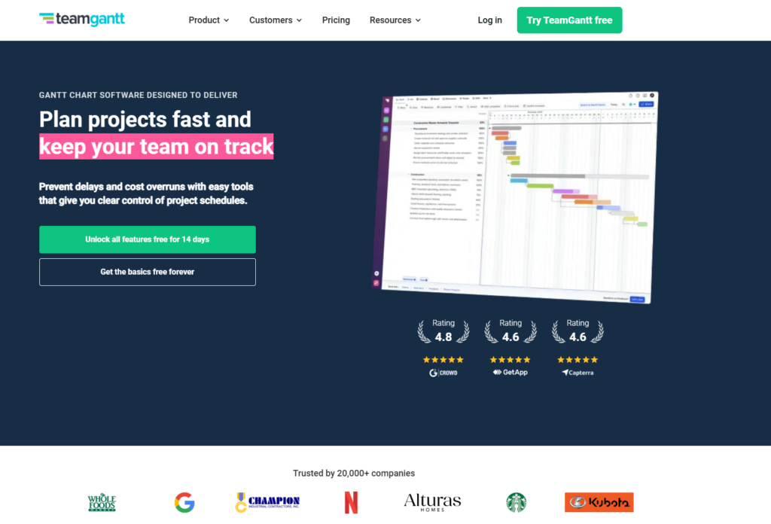Click the TeamGantt logo
The height and width of the screenshot is (524, 771).
tap(82, 20)
